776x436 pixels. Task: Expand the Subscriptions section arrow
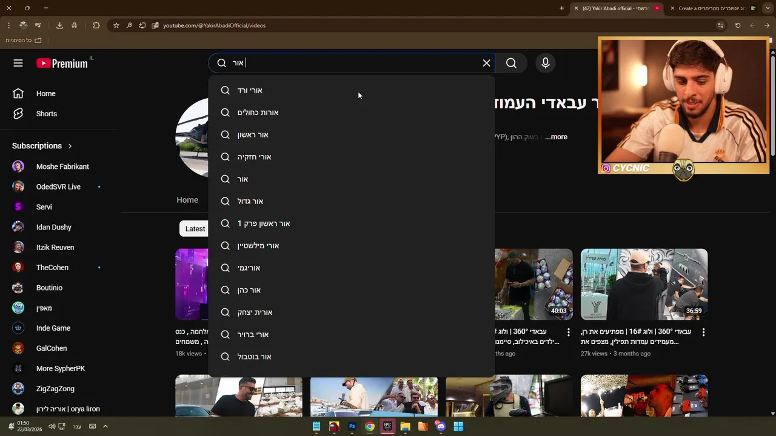point(70,146)
